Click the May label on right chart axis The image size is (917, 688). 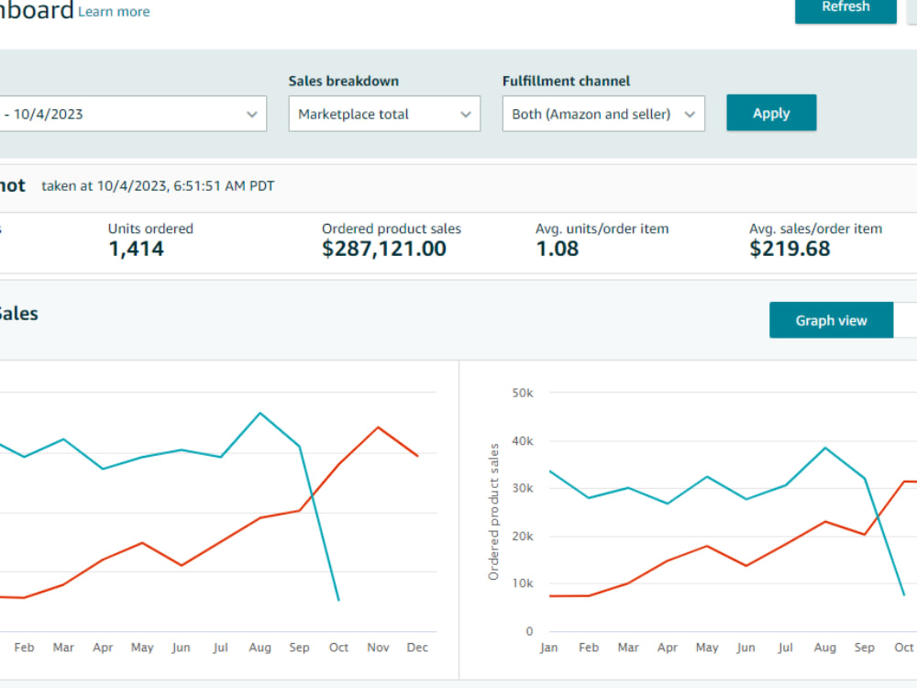tap(707, 648)
